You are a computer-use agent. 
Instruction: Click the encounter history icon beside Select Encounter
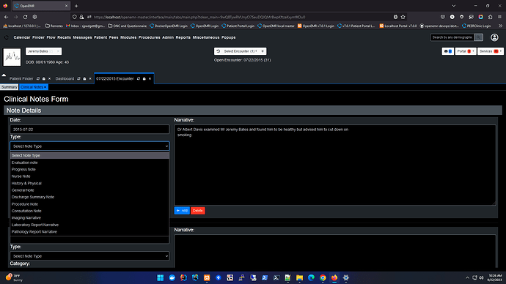pos(219,51)
